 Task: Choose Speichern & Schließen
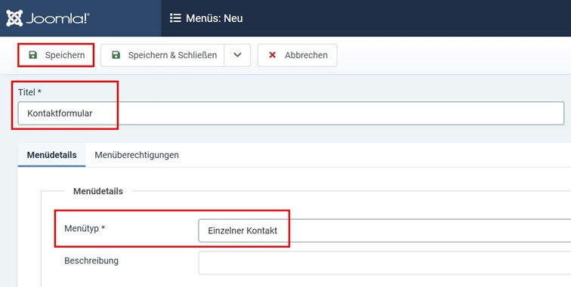162,55
